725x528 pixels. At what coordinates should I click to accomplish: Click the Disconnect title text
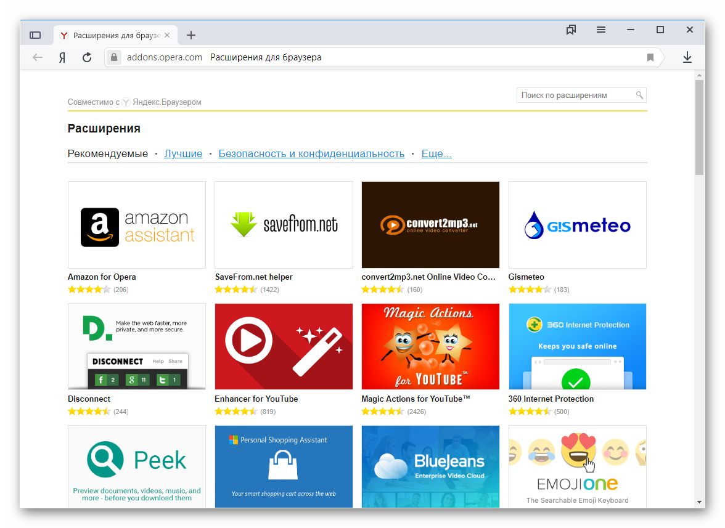pos(89,399)
